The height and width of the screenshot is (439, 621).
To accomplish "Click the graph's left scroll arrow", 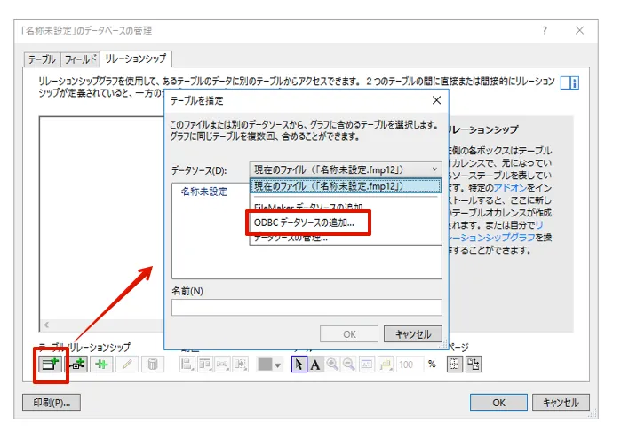I will click(x=46, y=325).
